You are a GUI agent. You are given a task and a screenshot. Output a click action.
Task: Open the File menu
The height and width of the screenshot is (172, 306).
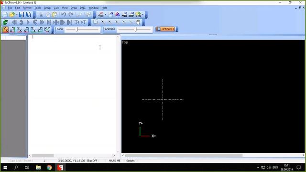point(10,8)
